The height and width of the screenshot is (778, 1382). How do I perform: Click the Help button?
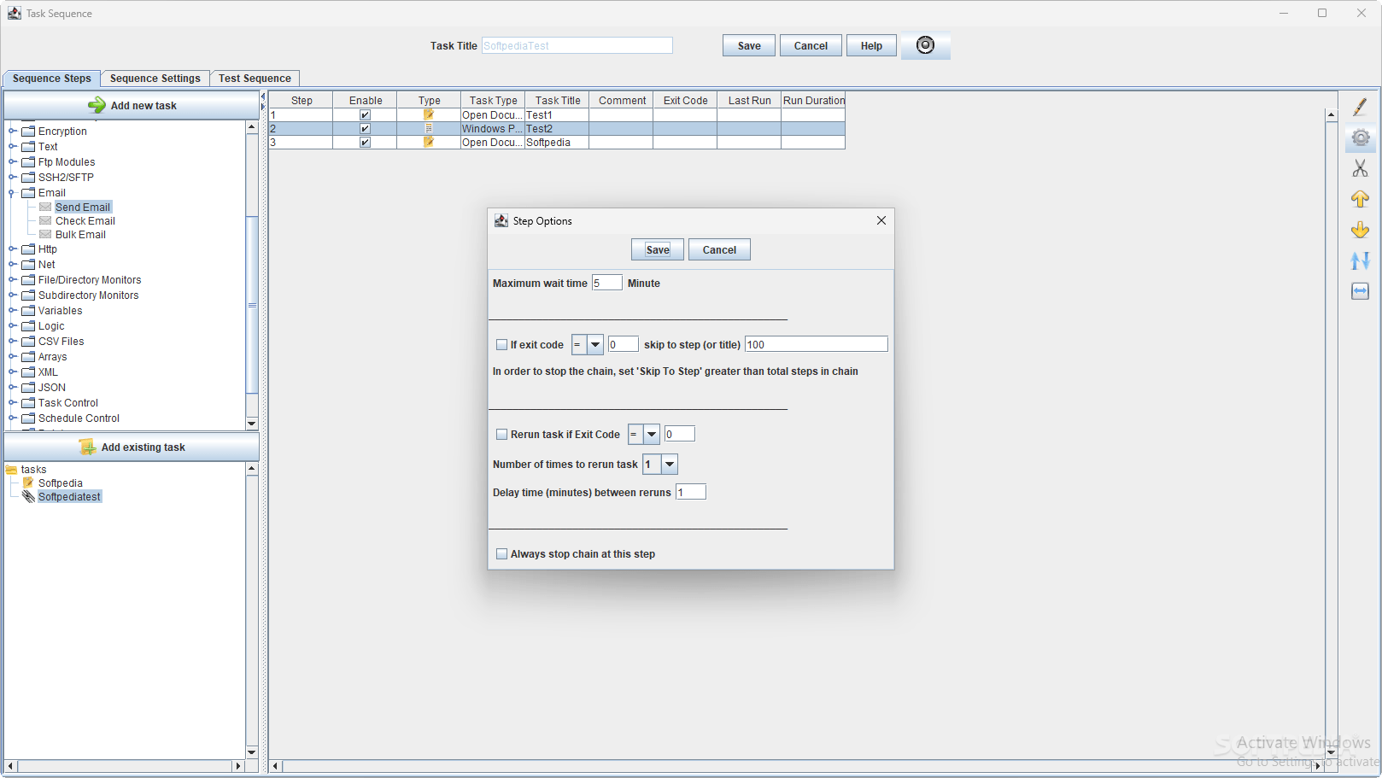[870, 45]
